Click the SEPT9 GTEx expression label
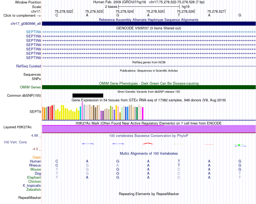 [x=35, y=112]
